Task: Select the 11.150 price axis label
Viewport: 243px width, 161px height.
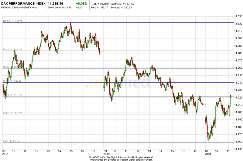Action: 238,149
